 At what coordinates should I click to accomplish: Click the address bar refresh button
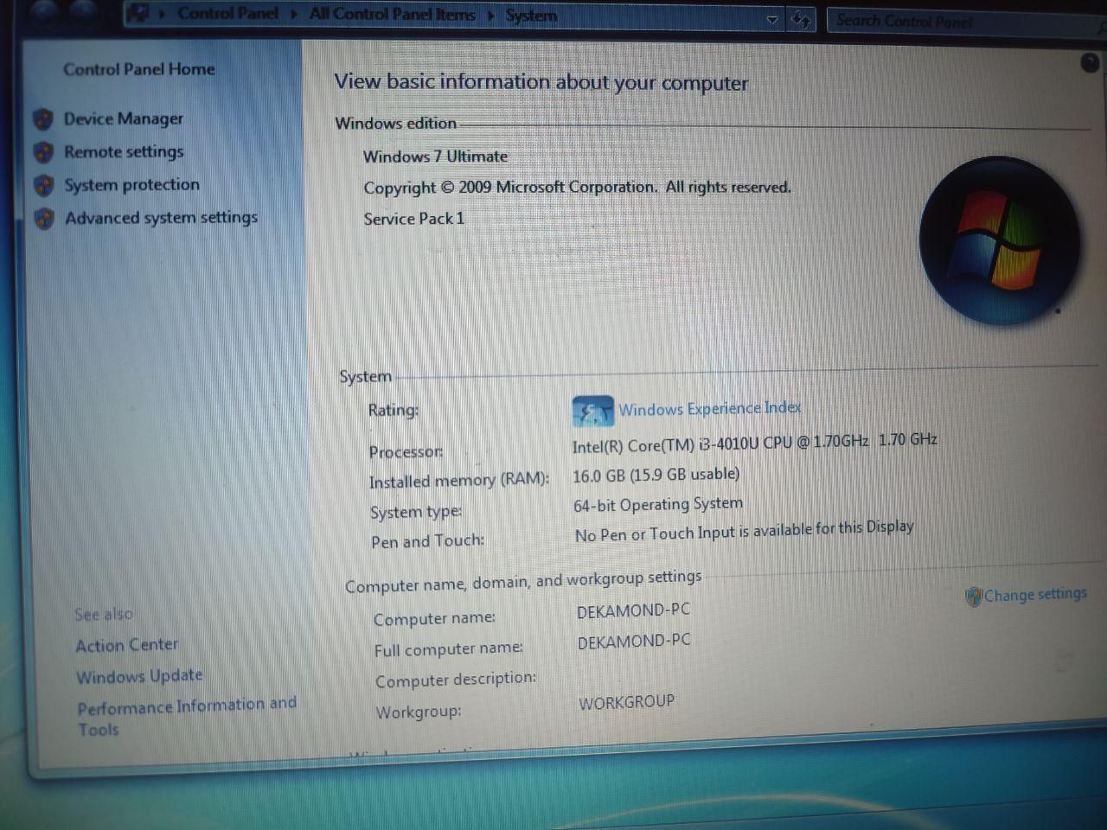tap(802, 20)
